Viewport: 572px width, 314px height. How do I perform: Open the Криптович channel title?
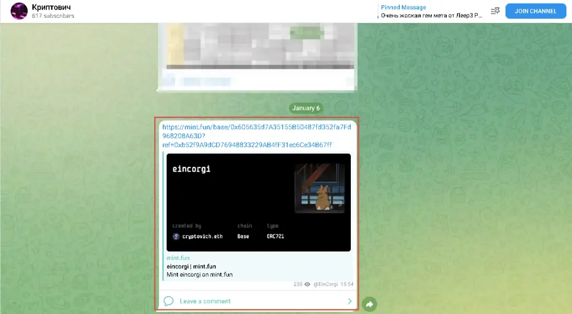coord(51,7)
